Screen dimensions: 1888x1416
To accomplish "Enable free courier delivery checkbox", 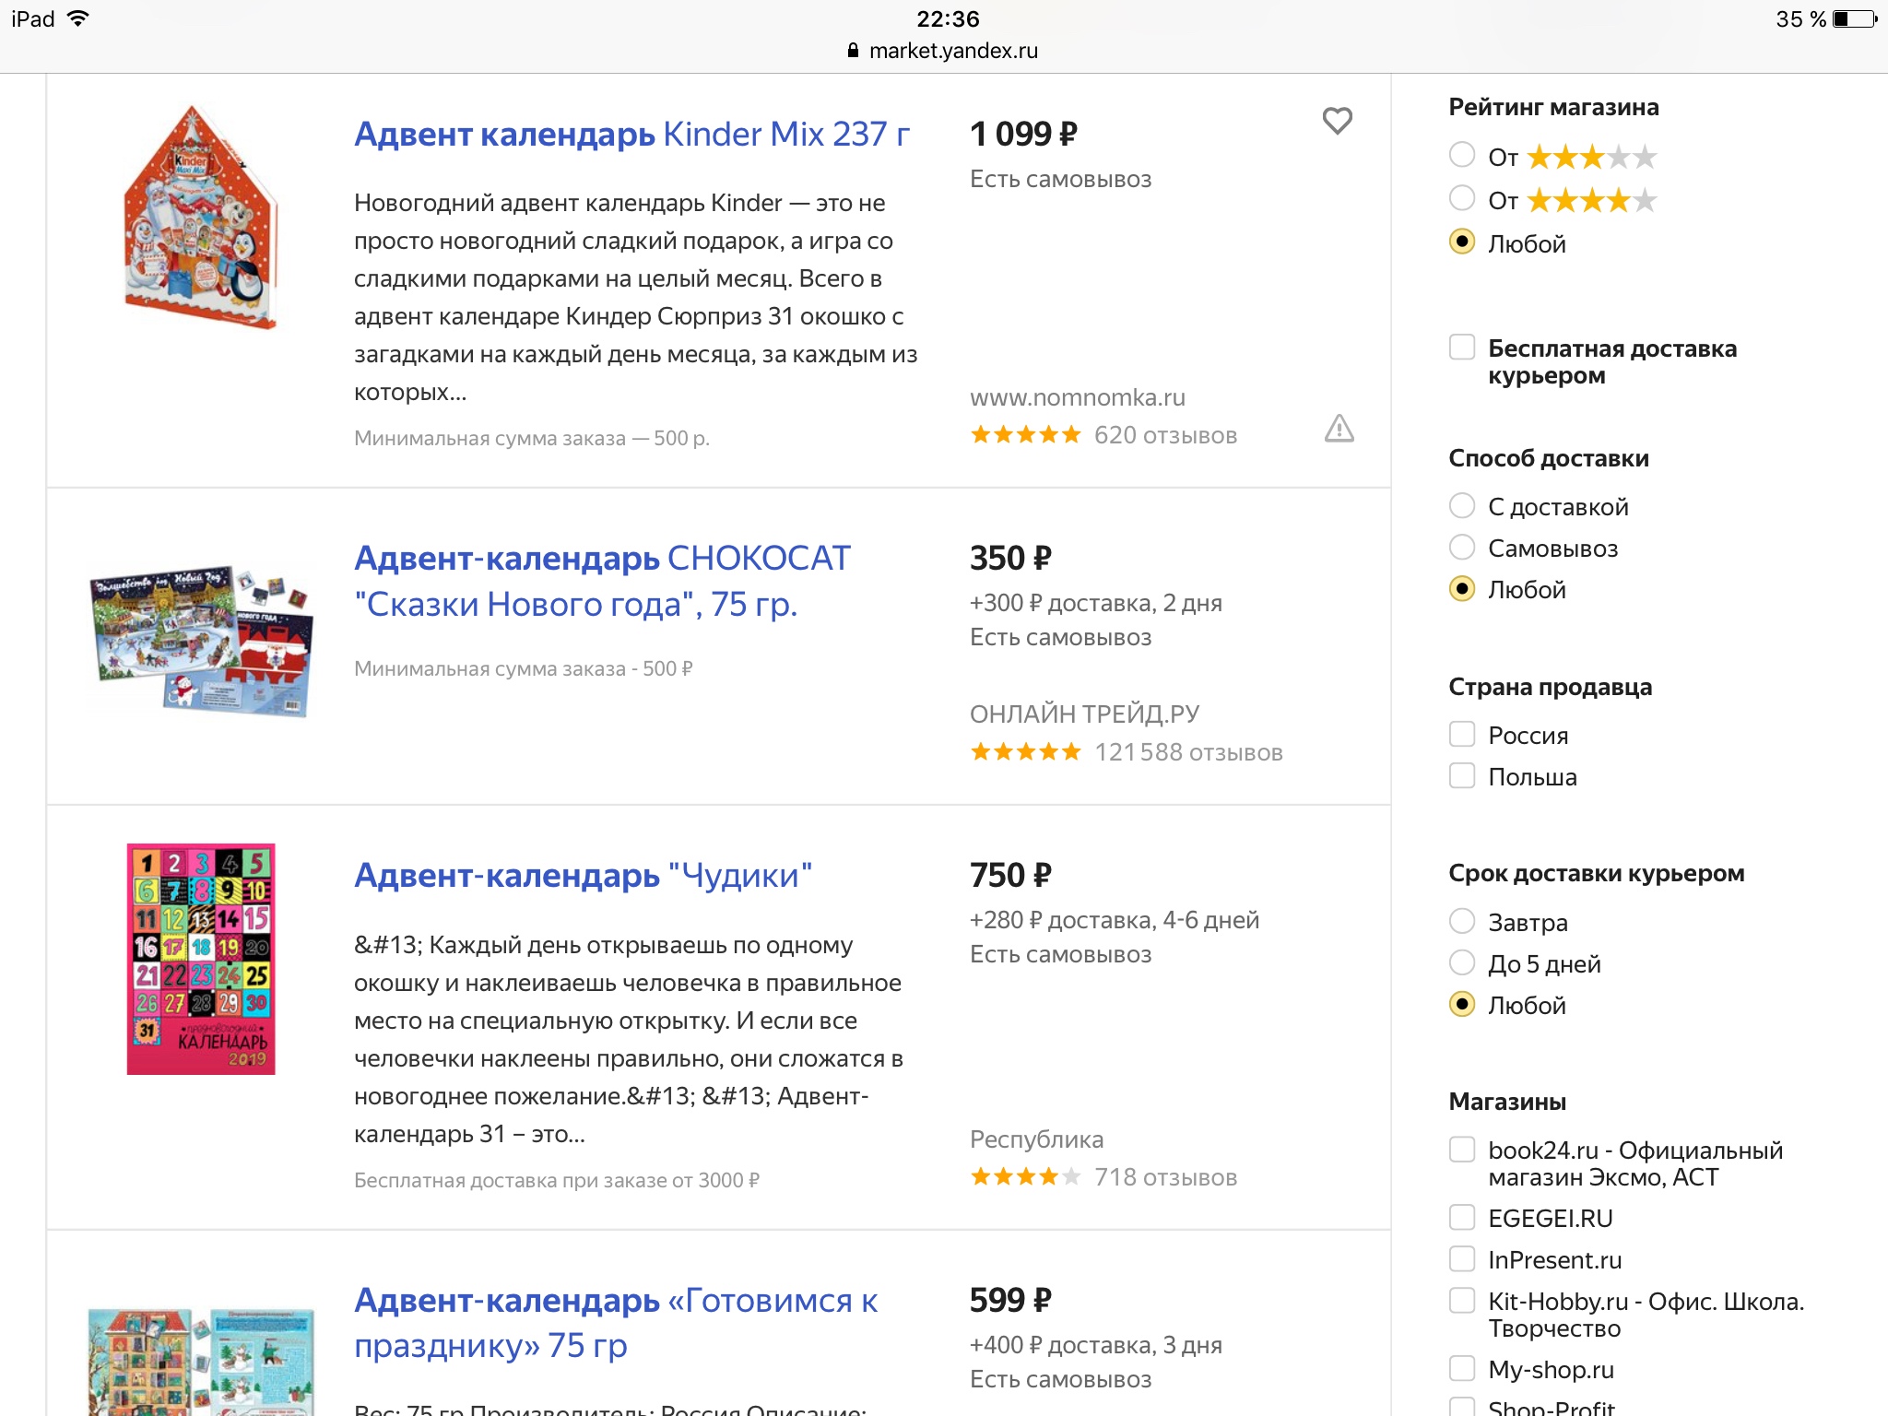I will coord(1462,348).
